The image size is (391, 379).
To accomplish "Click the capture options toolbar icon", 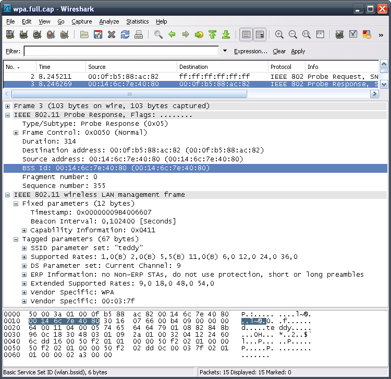I will [23, 34].
